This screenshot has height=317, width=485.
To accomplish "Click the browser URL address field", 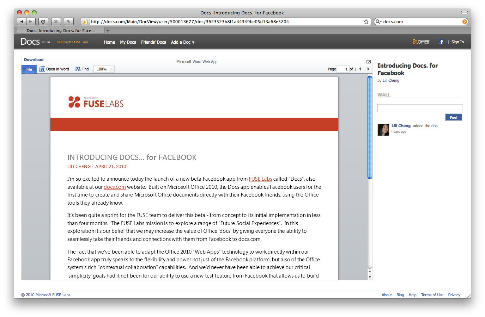I will tap(226, 21).
